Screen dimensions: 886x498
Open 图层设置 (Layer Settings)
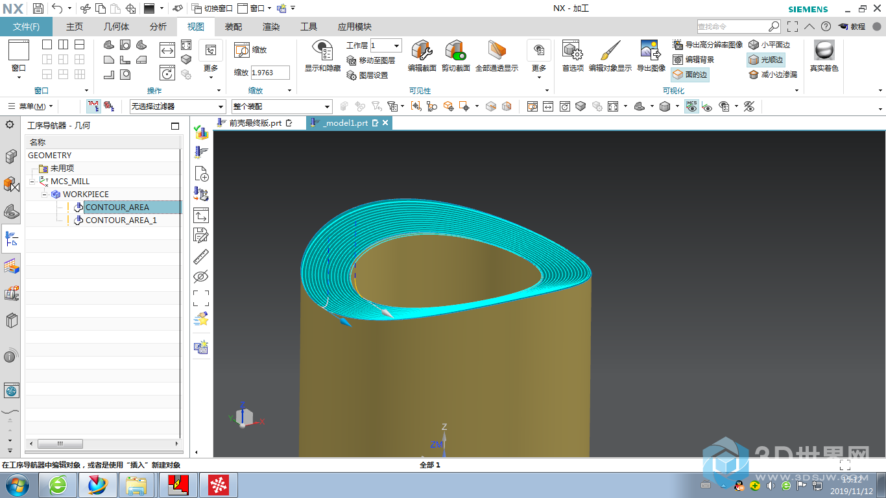(x=367, y=75)
